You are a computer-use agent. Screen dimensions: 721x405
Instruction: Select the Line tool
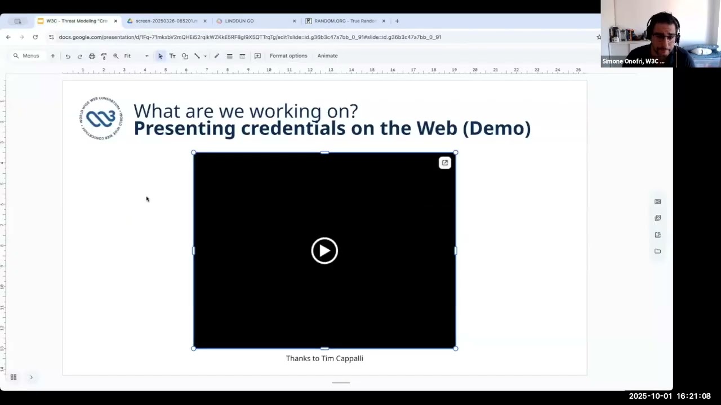coord(197,56)
